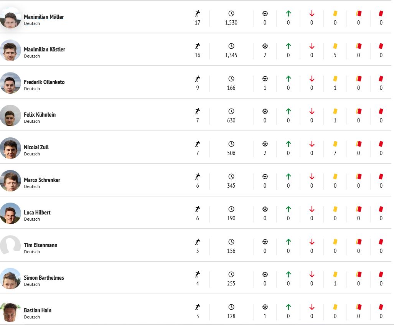Open Felix Kühnlein's player page
The width and height of the screenshot is (394, 325).
(40, 115)
